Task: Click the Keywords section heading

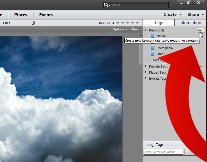Action: tap(156, 30)
